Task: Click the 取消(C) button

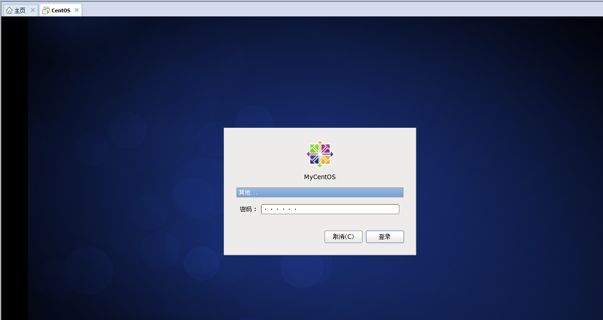Action: click(343, 237)
